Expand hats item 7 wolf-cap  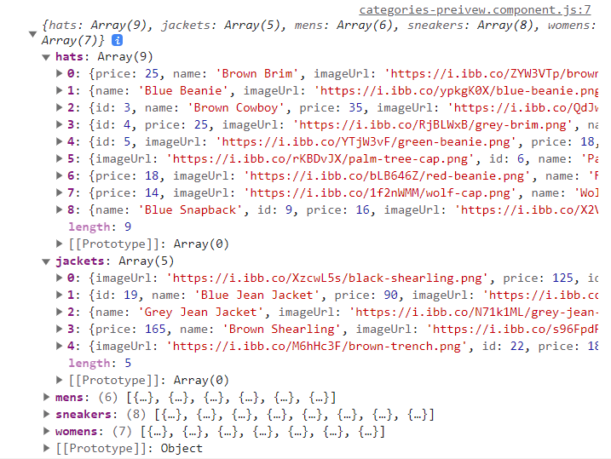pos(60,192)
